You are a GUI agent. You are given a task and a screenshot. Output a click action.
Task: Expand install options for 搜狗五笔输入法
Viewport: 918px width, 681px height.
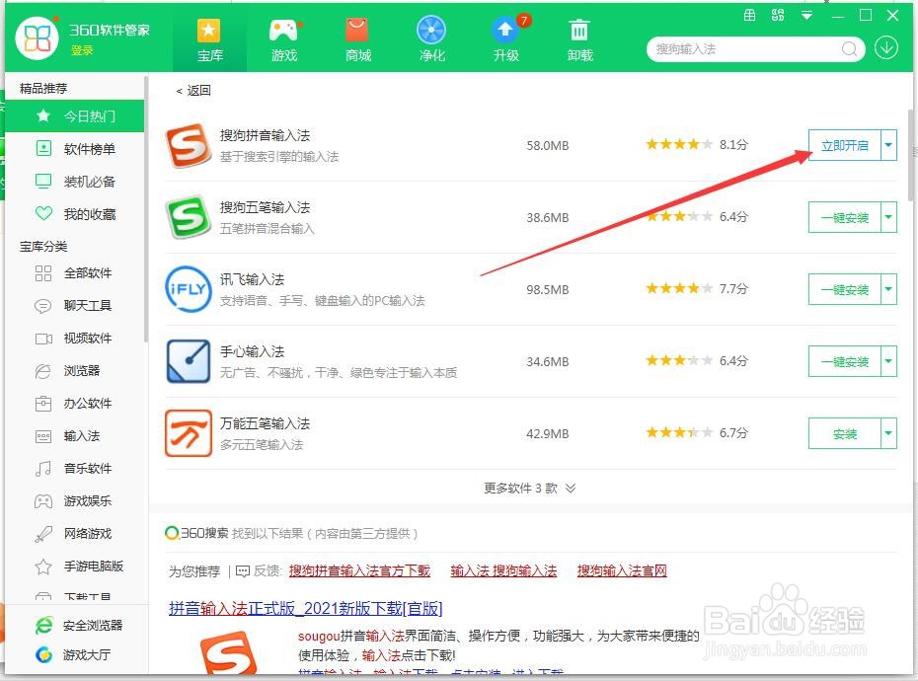point(888,217)
